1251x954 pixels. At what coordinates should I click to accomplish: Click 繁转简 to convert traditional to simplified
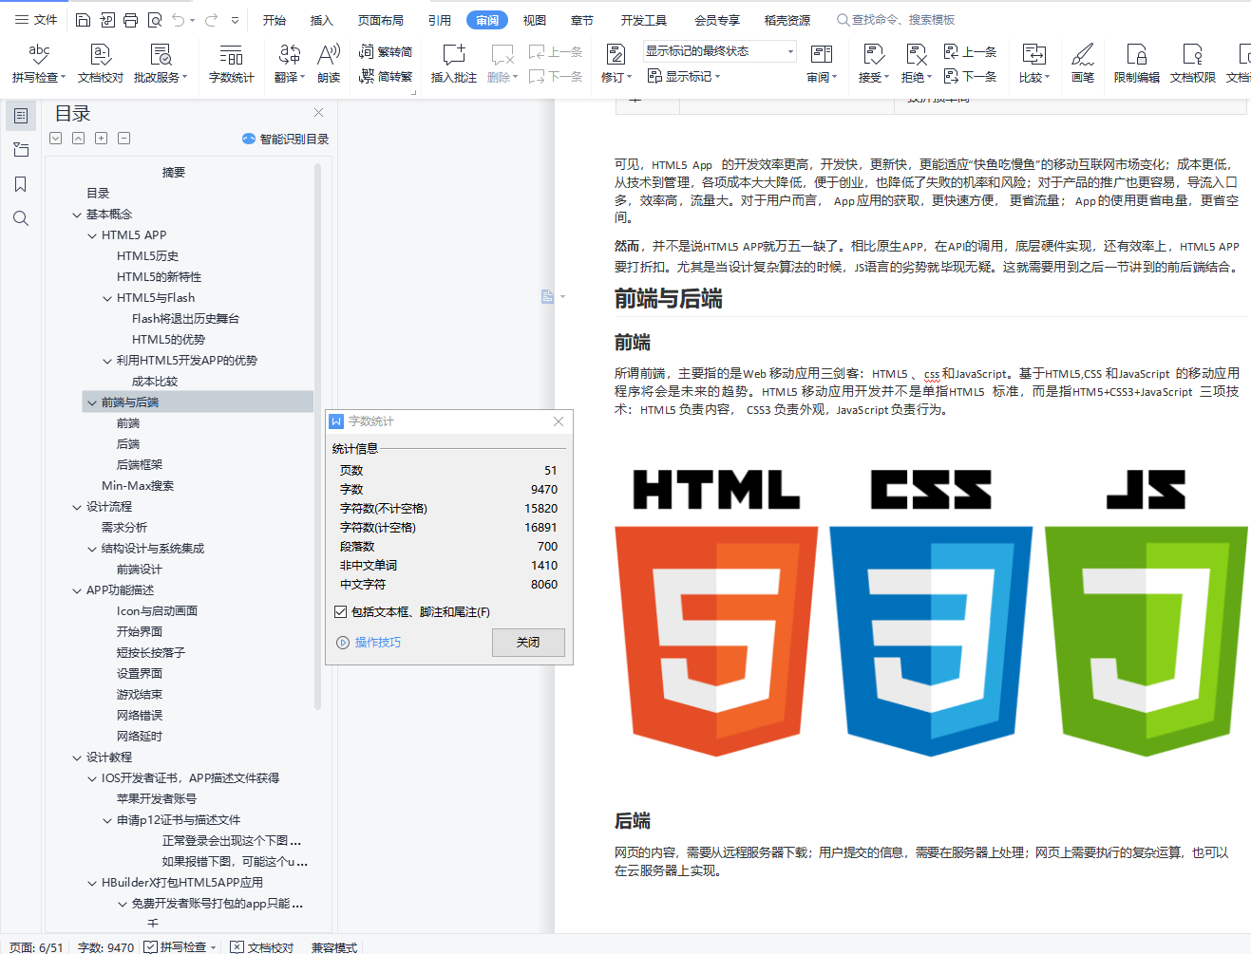click(386, 51)
